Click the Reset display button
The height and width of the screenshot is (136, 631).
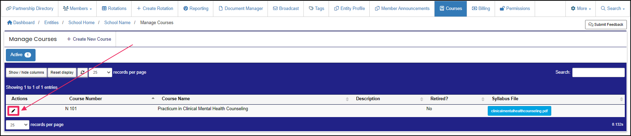[x=62, y=72]
